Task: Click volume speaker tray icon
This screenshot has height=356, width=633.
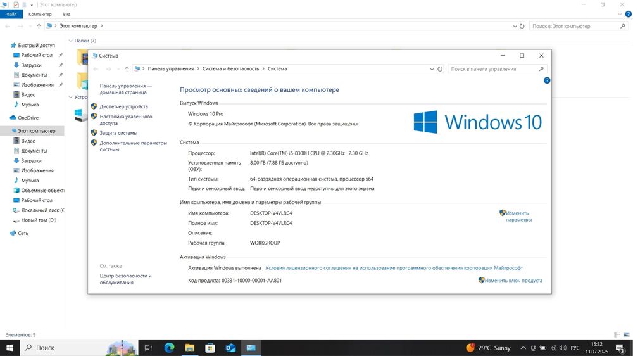Action: 563,348
